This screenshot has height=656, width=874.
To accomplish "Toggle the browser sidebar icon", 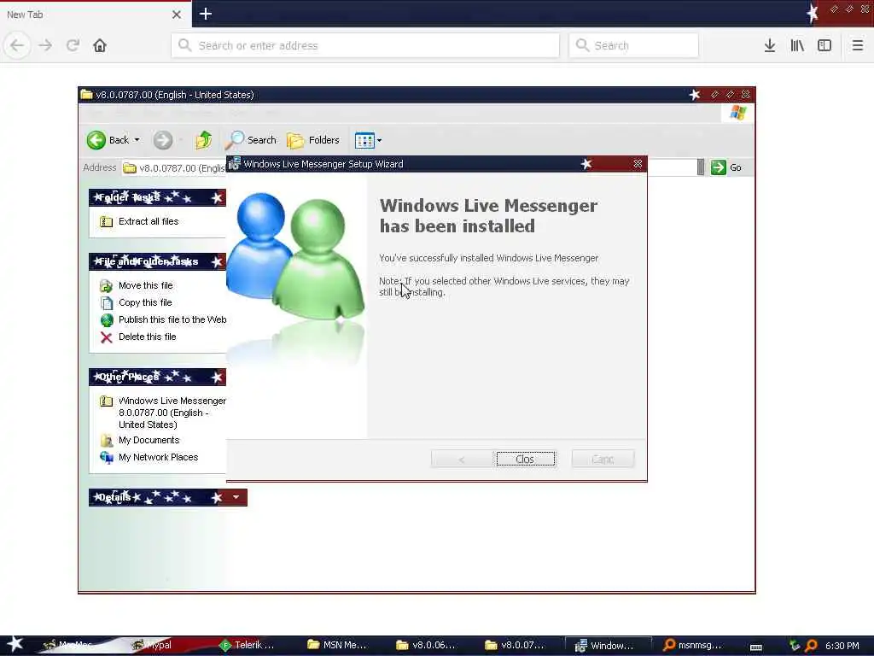I will coord(824,45).
